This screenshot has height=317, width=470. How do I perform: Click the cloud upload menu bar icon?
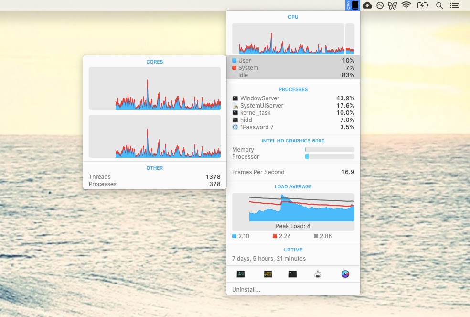367,5
